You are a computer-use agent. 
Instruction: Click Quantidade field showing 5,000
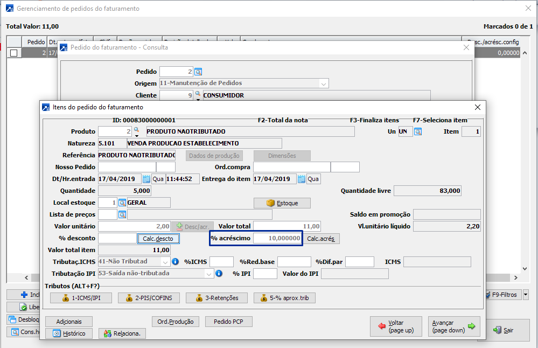tap(124, 191)
